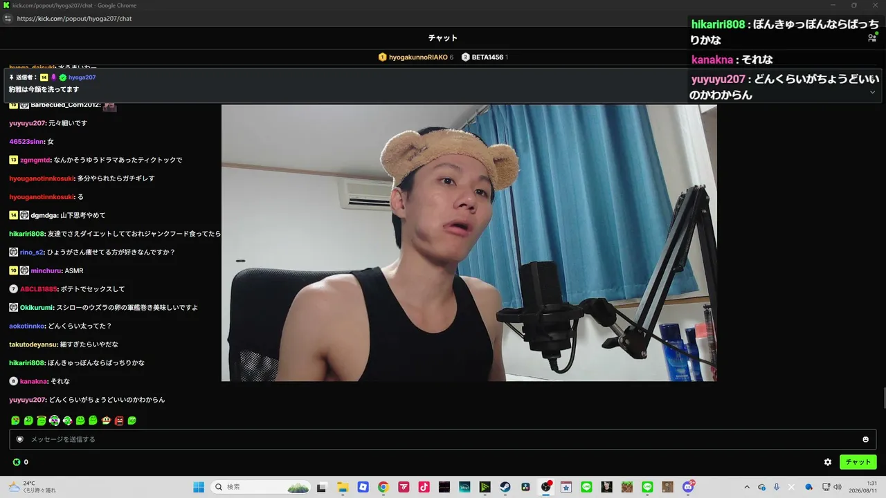Open Windows Start menu
The height and width of the screenshot is (498, 886).
click(199, 487)
